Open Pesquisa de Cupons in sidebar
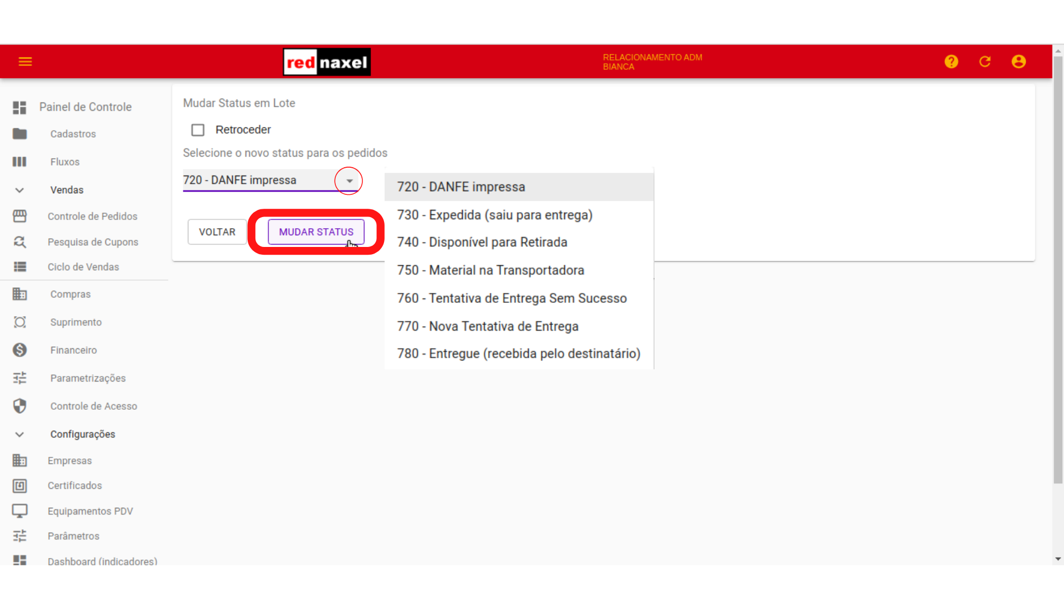The image size is (1064, 598). point(93,242)
